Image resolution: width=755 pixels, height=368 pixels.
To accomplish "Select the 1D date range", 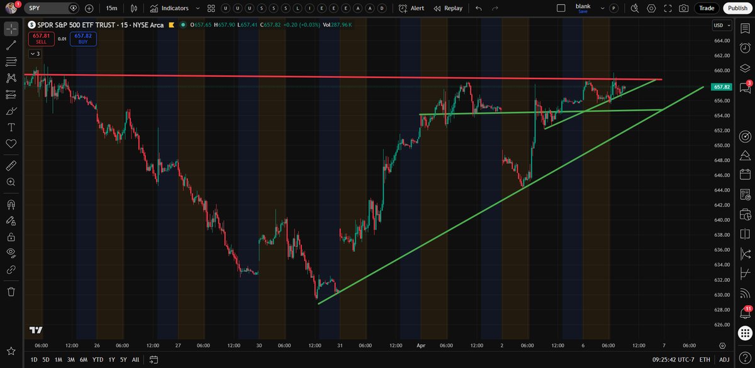I will coord(35,360).
